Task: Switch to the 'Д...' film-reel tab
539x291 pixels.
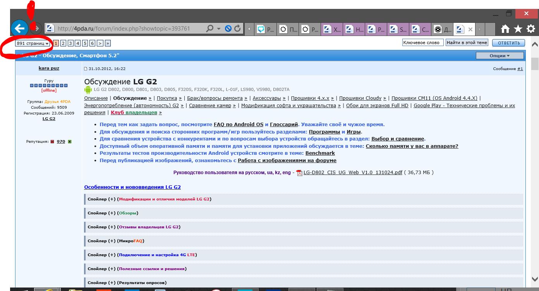Action: tap(443, 29)
